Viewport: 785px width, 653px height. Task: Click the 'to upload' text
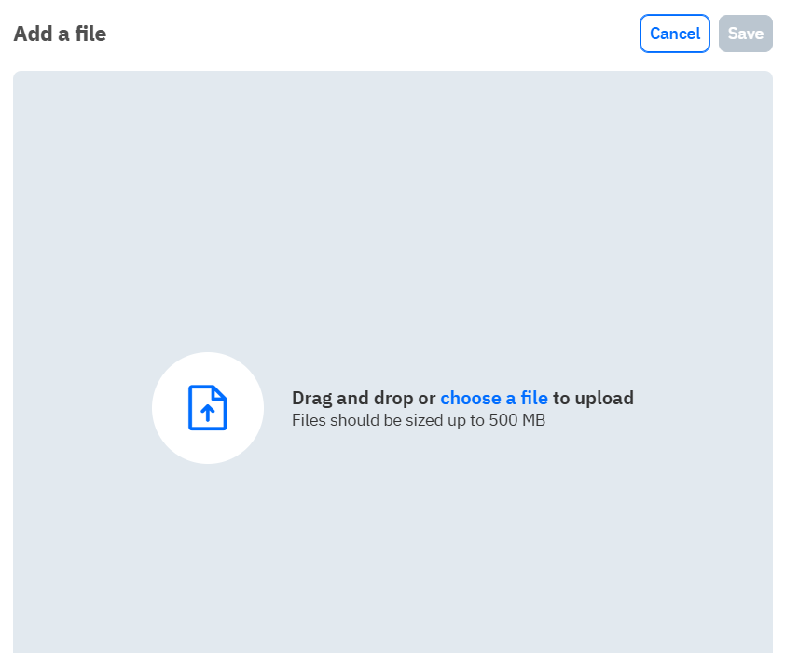tap(593, 399)
